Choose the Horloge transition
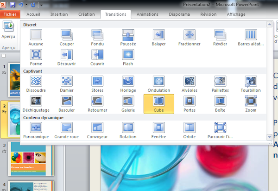 click(128, 83)
